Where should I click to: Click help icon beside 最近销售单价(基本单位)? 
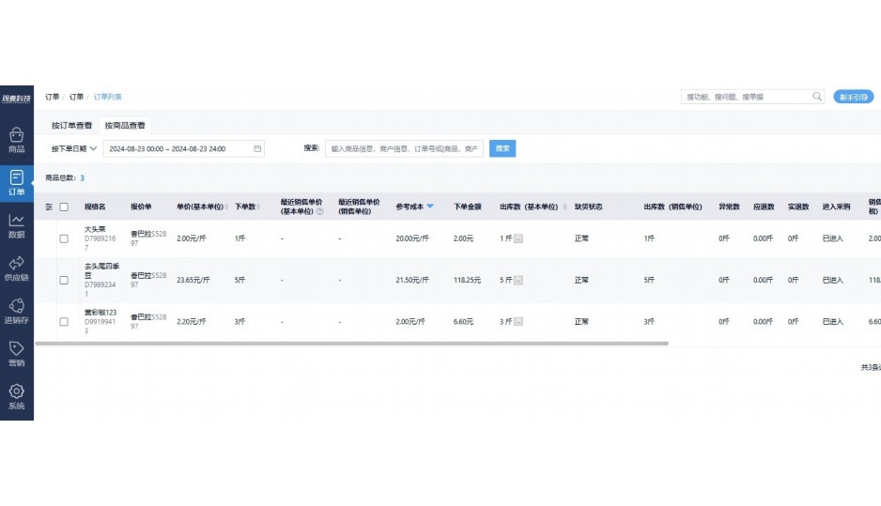320,211
